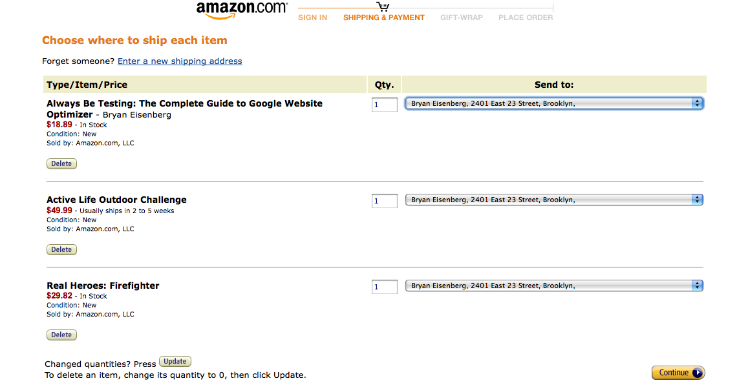Screen dimensions: 748x385
Task: Delete the Real Heroes: Firefighter item
Action: pyautogui.click(x=61, y=334)
